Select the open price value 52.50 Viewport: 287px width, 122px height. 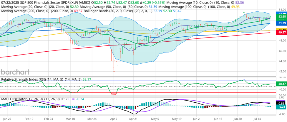[x=98, y=2]
